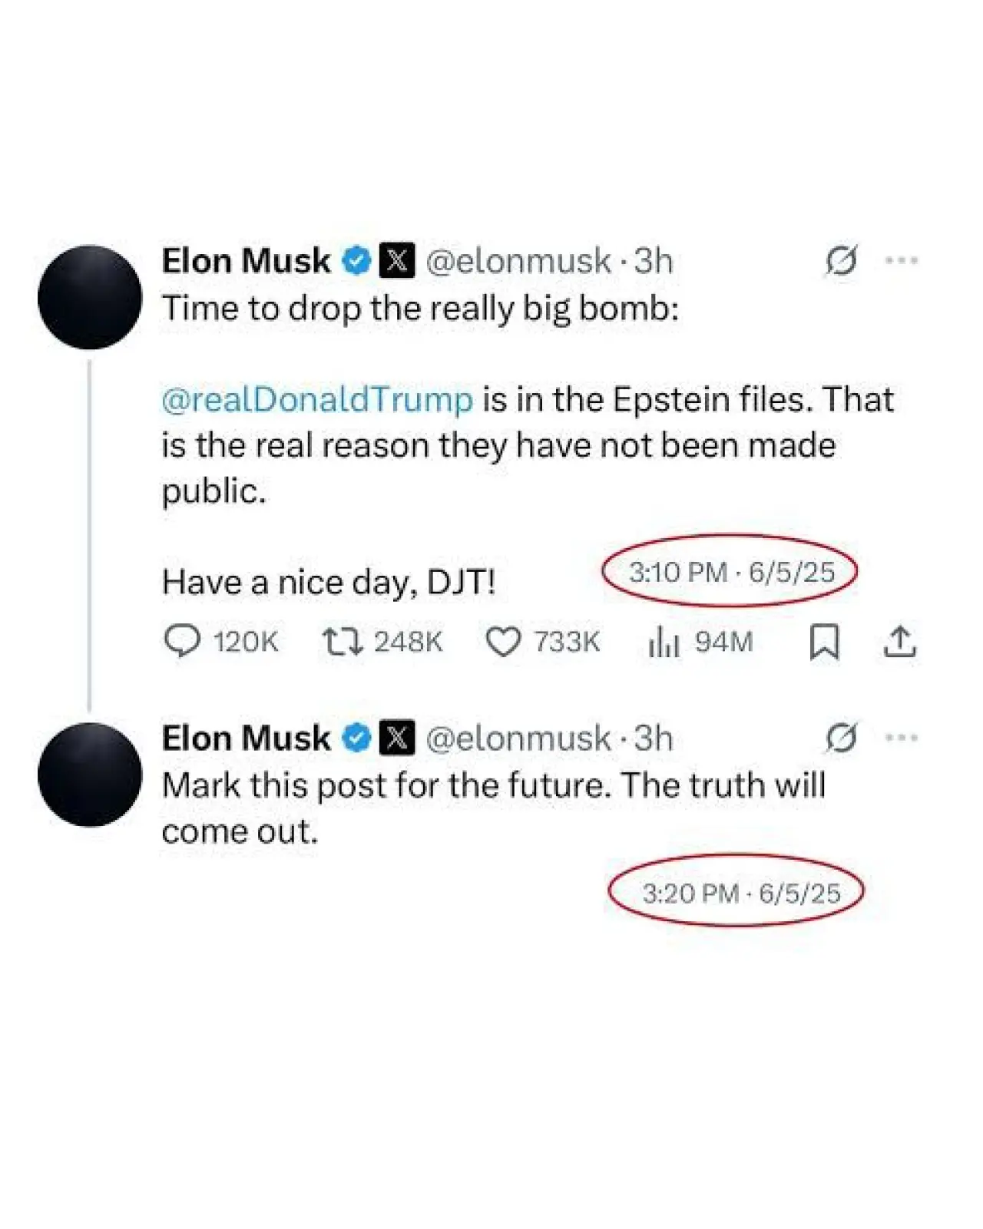This screenshot has height=1229, width=983.
Task: Click @elonmusk handle on second post
Action: coord(518,738)
